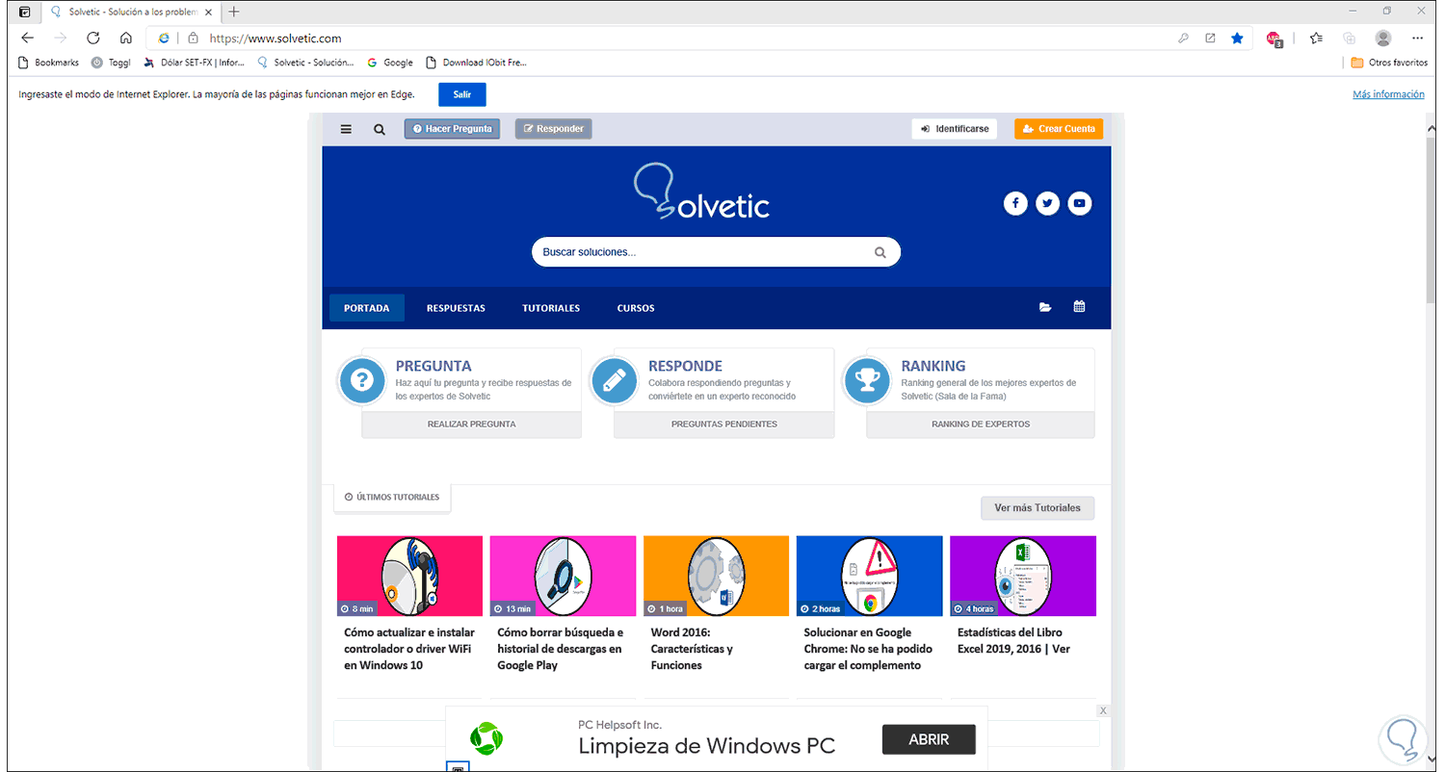Open the WiFi driver tutorial thumbnail
The height and width of the screenshot is (772, 1445).
coord(409,576)
